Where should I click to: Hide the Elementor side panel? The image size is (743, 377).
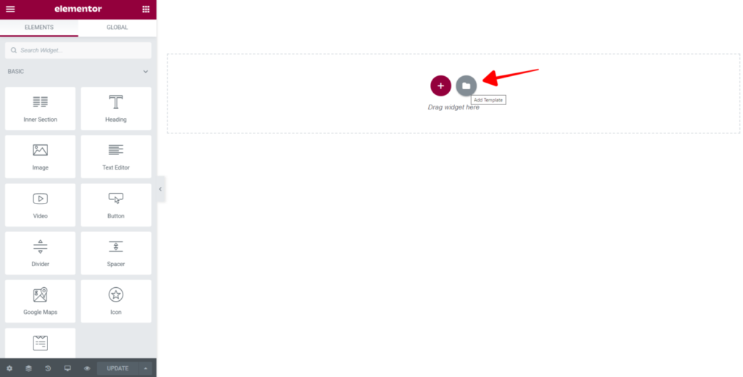click(x=160, y=189)
